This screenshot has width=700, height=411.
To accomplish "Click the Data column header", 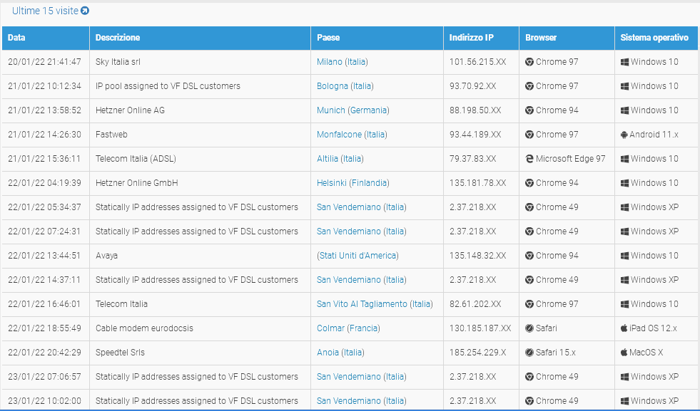I will 46,38.
